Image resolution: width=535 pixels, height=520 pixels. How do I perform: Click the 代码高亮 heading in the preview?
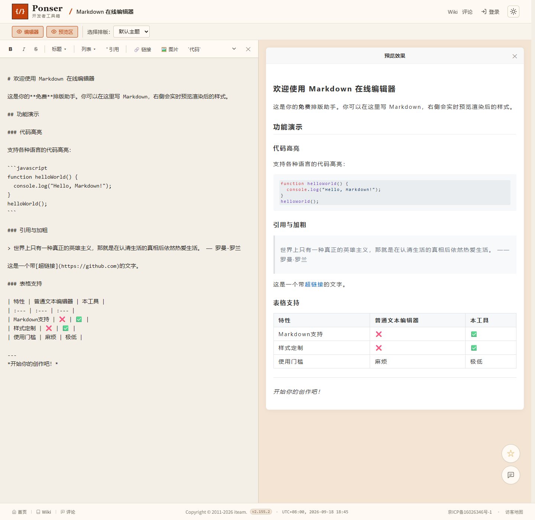286,149
